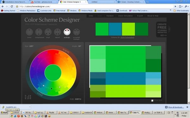The height and width of the screenshot is (118, 190).
Task: Open the Vision Simulation menu
Action: click(125, 16)
